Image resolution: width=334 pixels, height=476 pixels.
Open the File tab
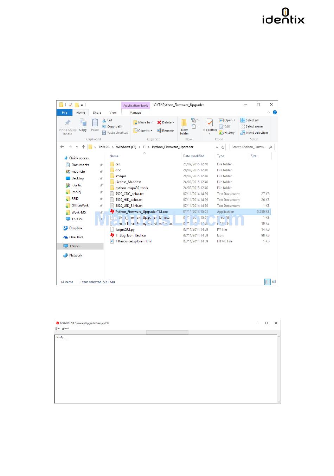click(x=65, y=113)
